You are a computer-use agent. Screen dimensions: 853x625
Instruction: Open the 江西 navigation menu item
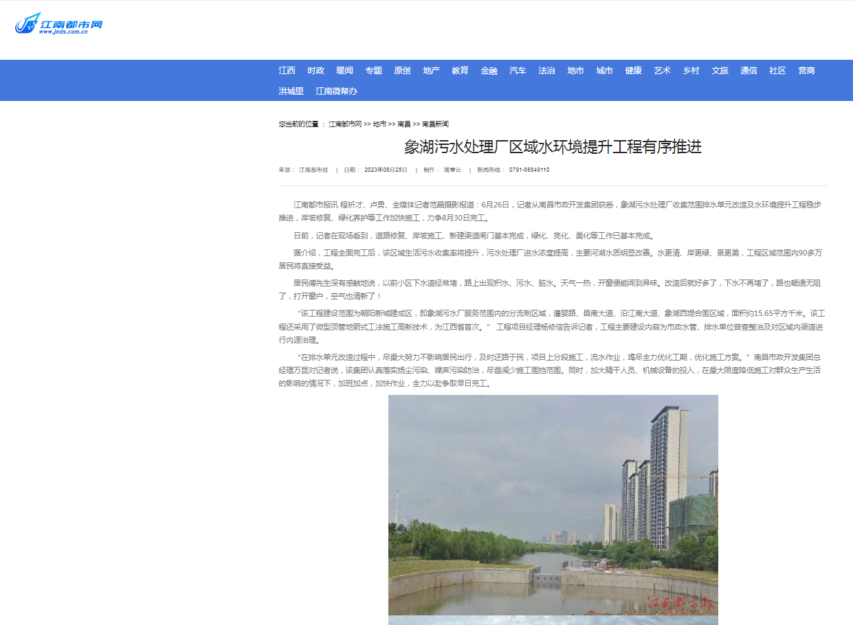[287, 71]
